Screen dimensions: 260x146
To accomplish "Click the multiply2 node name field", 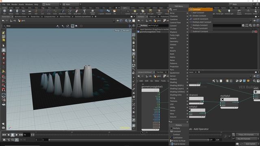I will [x=158, y=26].
